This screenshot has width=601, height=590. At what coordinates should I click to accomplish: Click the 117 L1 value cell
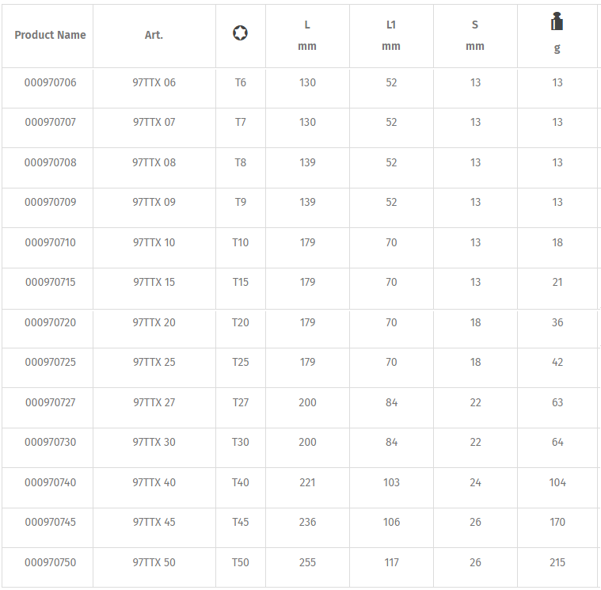click(391, 562)
